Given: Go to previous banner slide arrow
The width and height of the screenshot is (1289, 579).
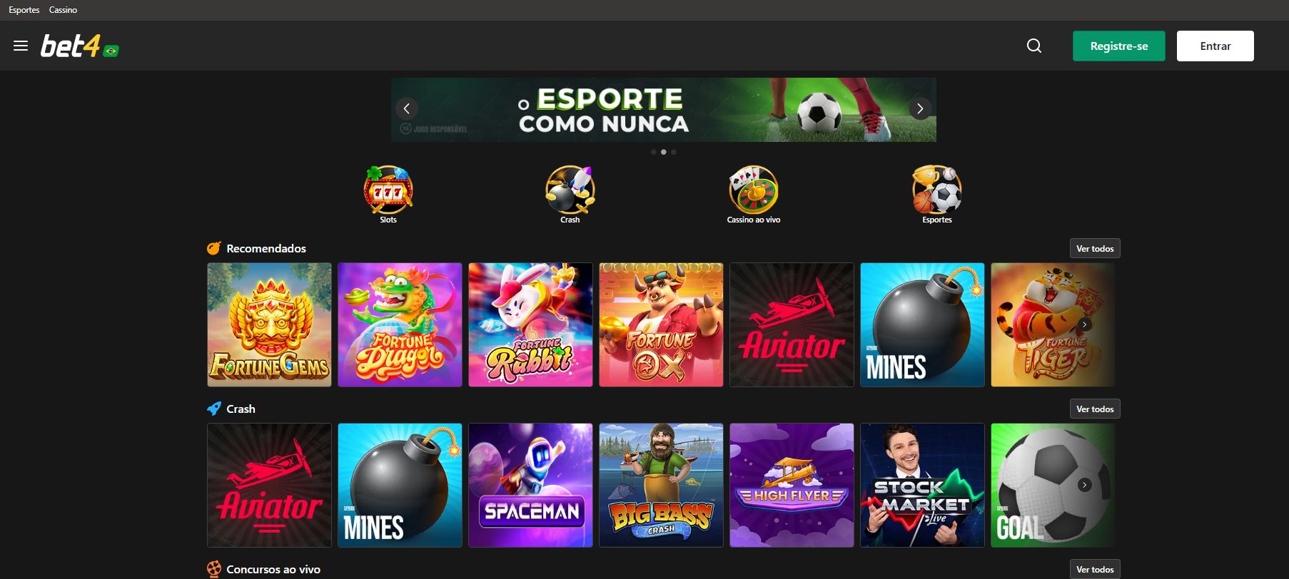Looking at the screenshot, I should [x=407, y=108].
